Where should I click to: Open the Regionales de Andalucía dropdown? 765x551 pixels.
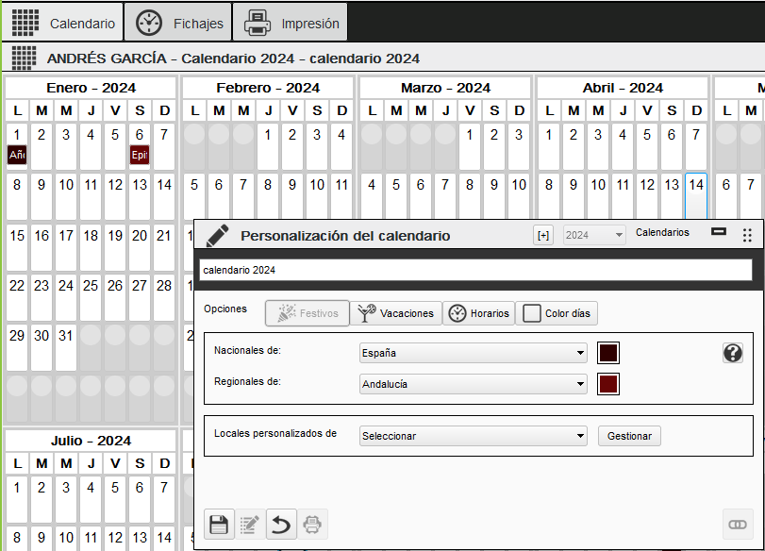(x=474, y=384)
